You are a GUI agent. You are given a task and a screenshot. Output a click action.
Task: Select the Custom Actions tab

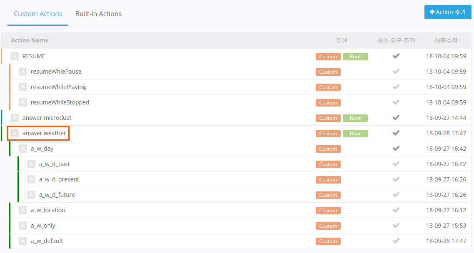coord(38,14)
